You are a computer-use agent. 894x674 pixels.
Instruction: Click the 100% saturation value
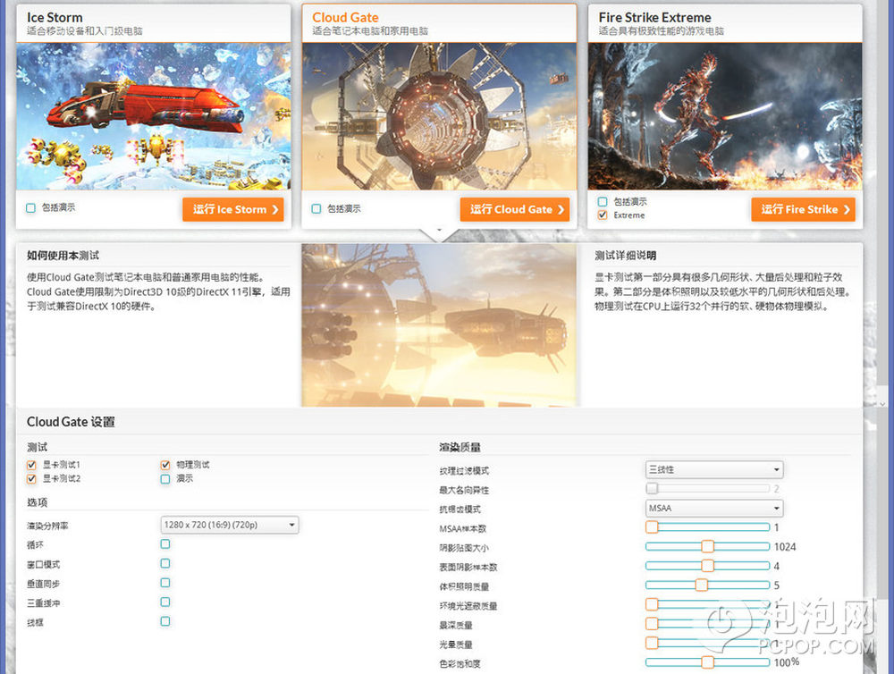coord(786,662)
